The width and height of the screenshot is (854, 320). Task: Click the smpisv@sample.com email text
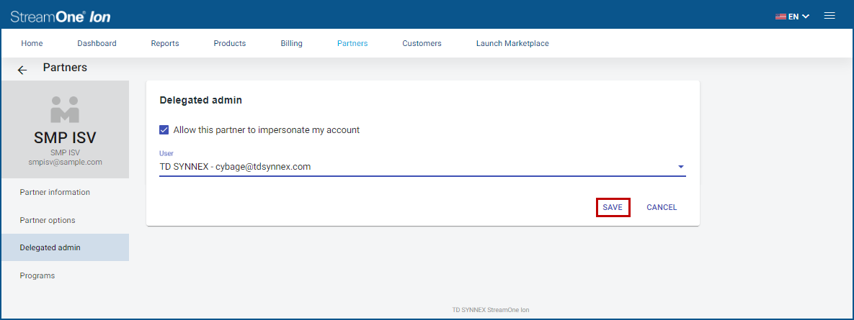pyautogui.click(x=65, y=162)
